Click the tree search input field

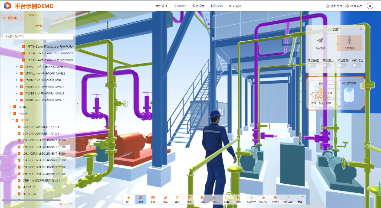point(38,36)
